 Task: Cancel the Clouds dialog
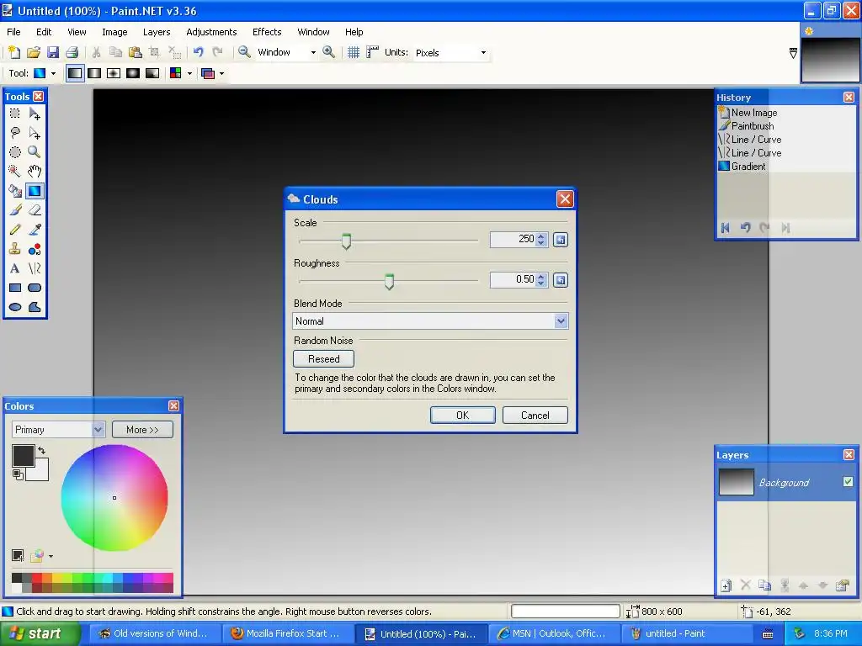point(535,416)
